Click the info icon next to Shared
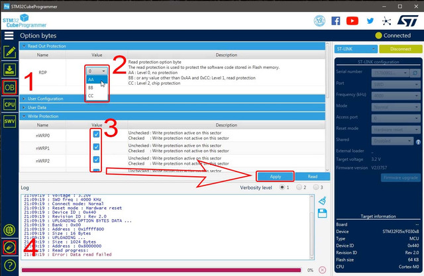The image size is (424, 276). 418,142
